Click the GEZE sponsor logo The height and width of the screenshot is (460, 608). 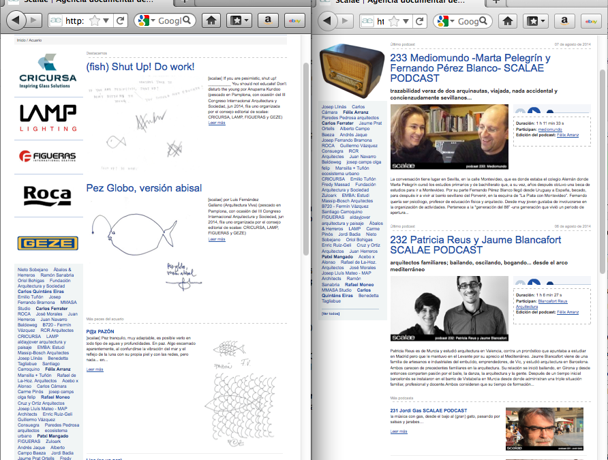pos(47,243)
